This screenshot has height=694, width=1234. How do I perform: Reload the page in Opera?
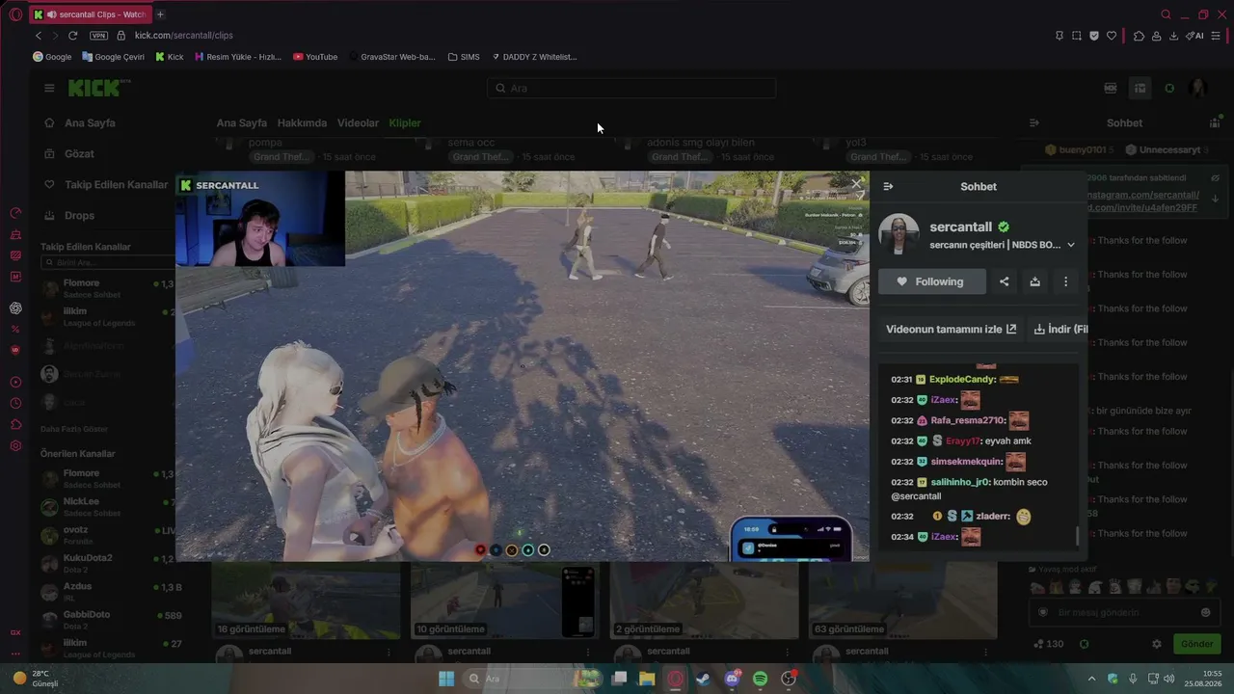pos(72,36)
